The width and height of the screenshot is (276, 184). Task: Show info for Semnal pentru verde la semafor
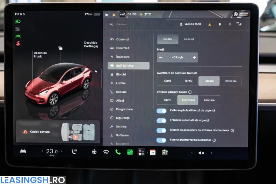pos(214,140)
